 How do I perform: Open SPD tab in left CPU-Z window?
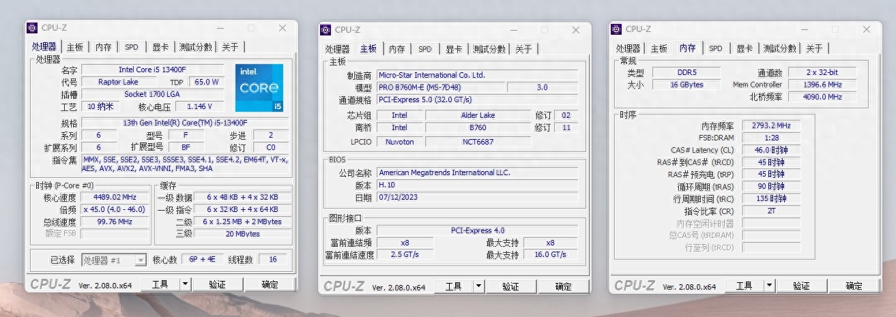pyautogui.click(x=131, y=47)
